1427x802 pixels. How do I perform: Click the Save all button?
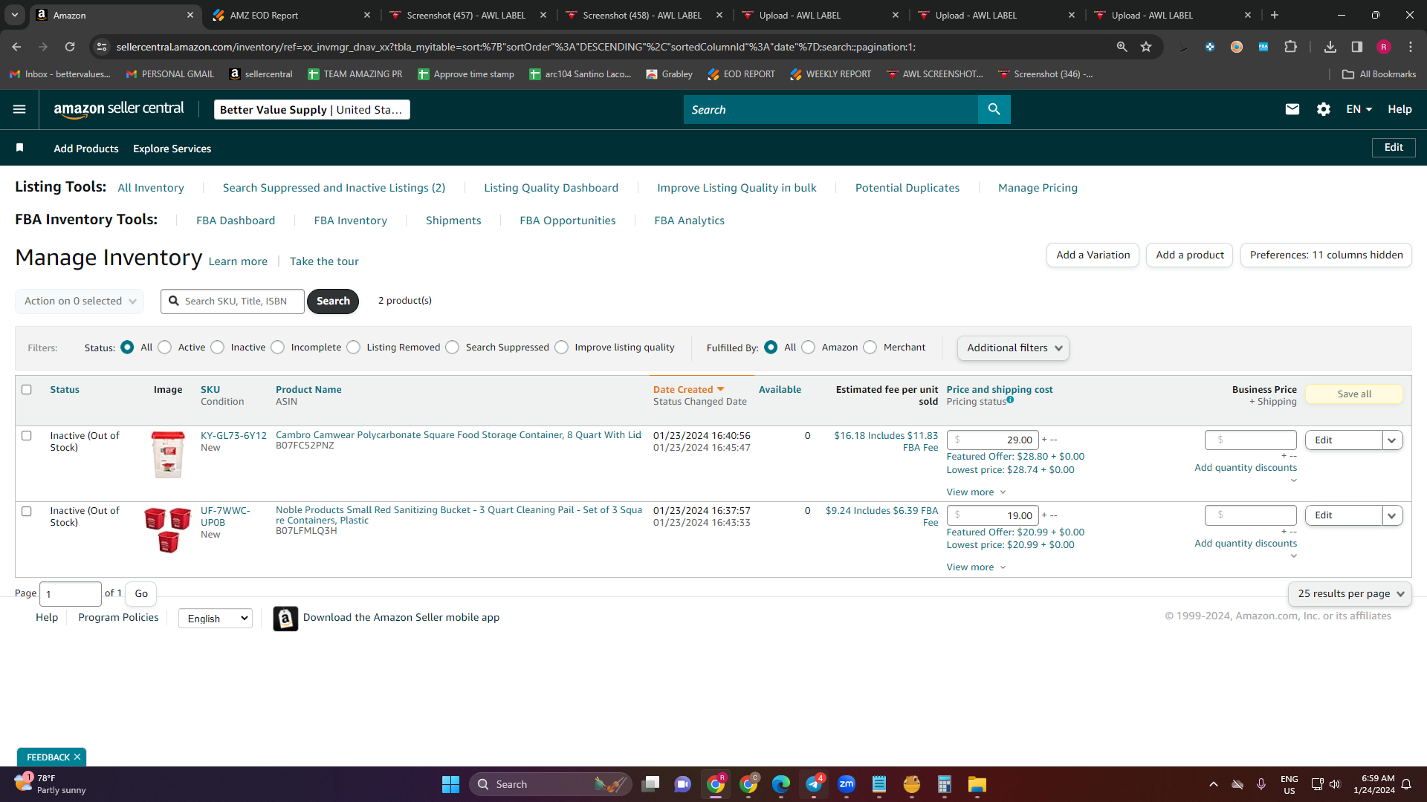tap(1354, 394)
